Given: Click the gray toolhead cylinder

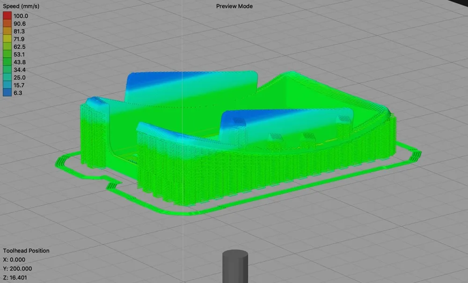Looking at the screenshot, I should (235, 267).
